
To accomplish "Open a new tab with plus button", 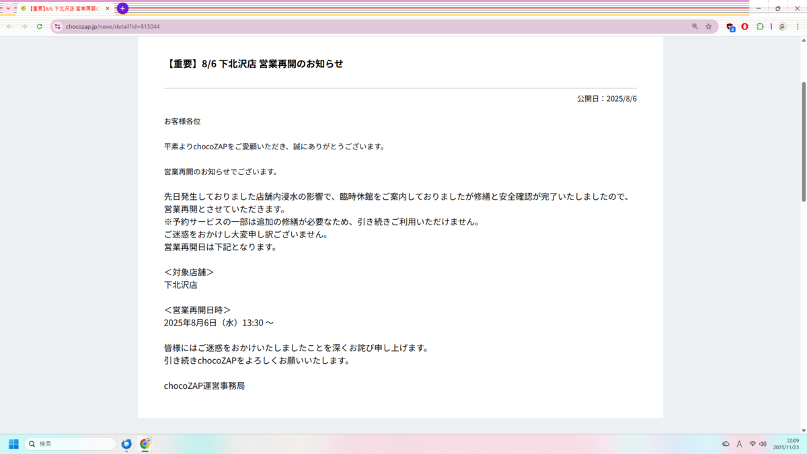I will click(122, 9).
